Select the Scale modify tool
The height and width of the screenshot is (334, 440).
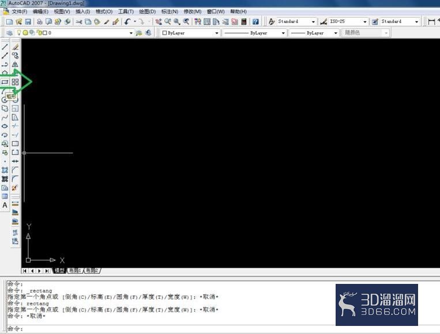click(15, 108)
